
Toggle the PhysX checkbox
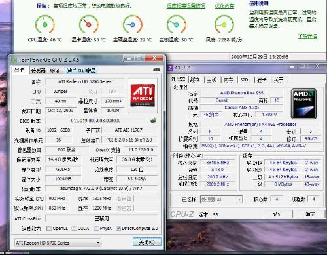click(96, 228)
